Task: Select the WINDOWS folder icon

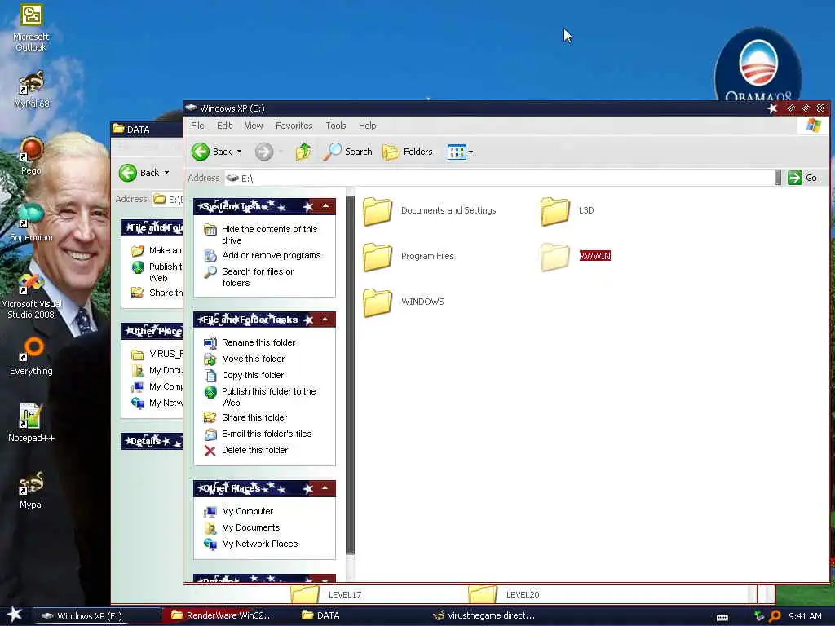Action: pyautogui.click(x=378, y=302)
